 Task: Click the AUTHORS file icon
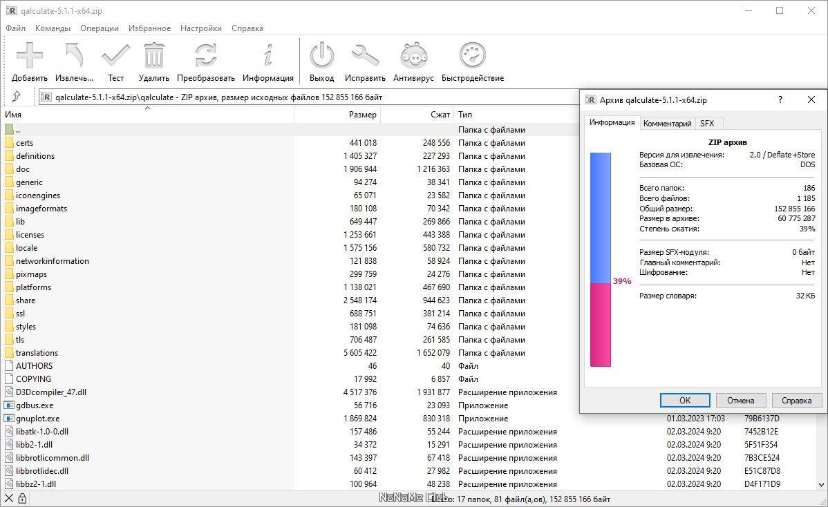click(x=9, y=365)
